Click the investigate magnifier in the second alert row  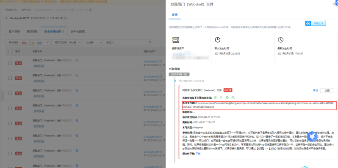tap(77, 76)
